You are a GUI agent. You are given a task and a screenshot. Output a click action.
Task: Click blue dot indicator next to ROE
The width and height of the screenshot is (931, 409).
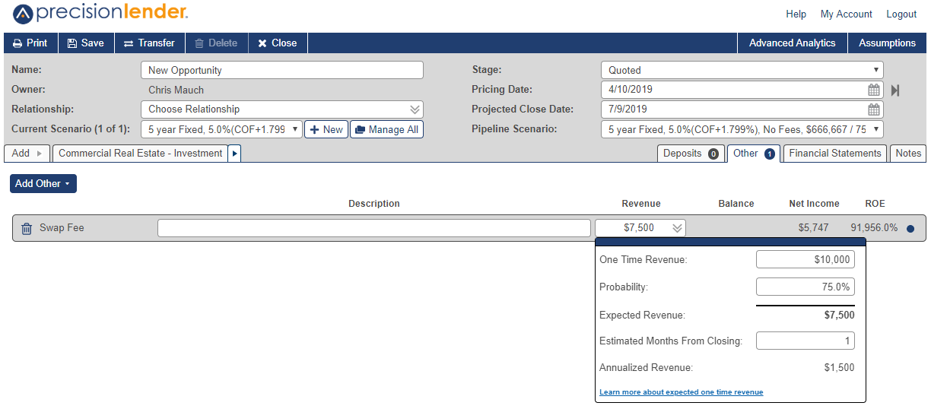[x=910, y=228]
